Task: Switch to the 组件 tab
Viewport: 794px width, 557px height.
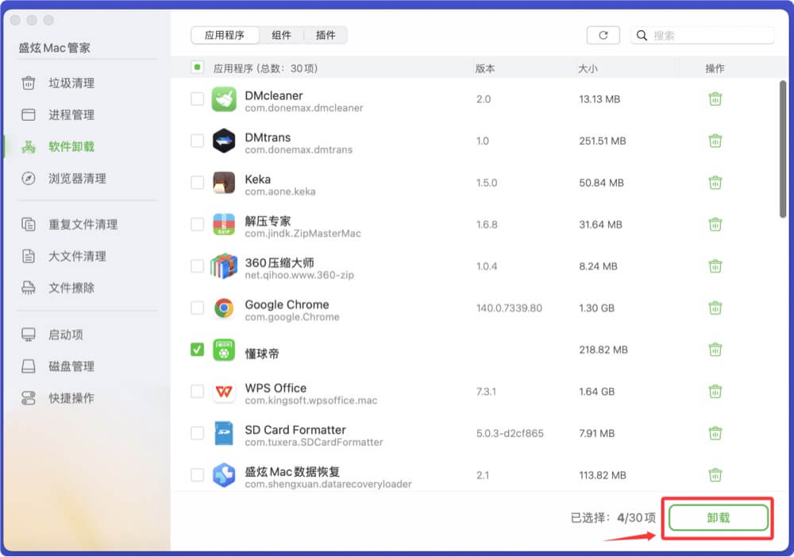Action: (x=282, y=35)
